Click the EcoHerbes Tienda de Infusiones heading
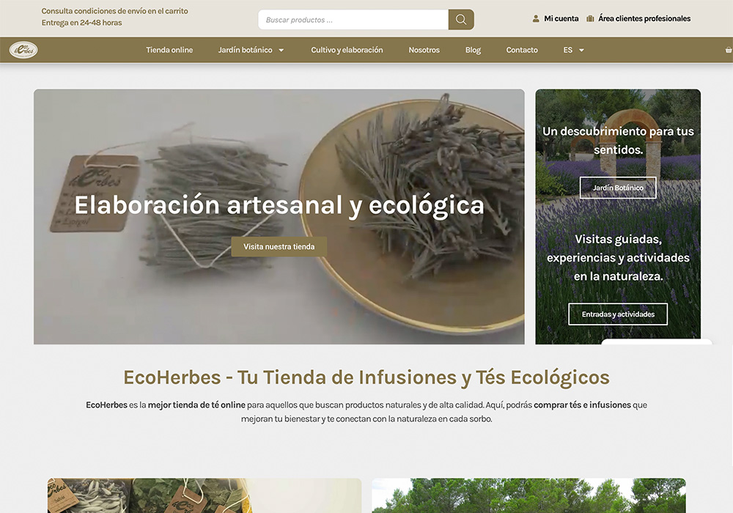 (366, 377)
